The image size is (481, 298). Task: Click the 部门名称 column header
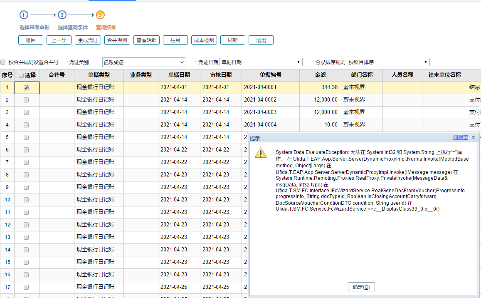[x=362, y=75]
